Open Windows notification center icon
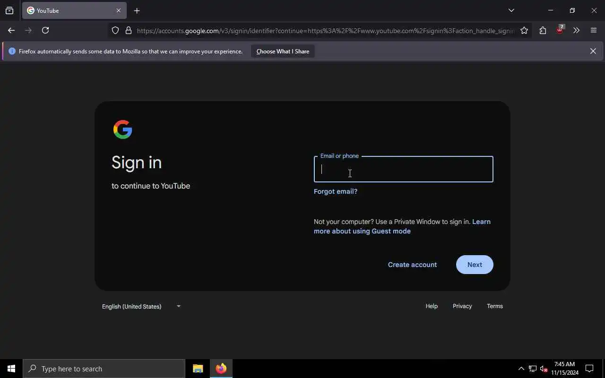 pos(589,369)
